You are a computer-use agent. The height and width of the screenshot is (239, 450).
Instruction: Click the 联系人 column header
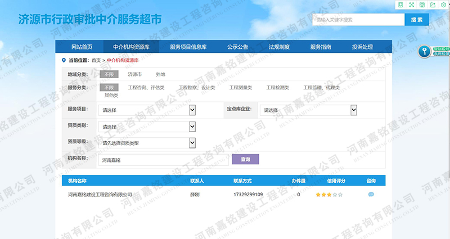point(197,181)
